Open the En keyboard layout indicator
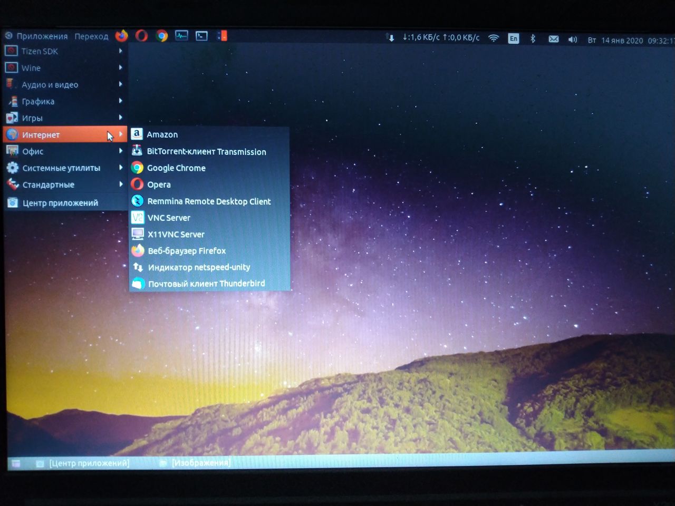 click(x=513, y=38)
